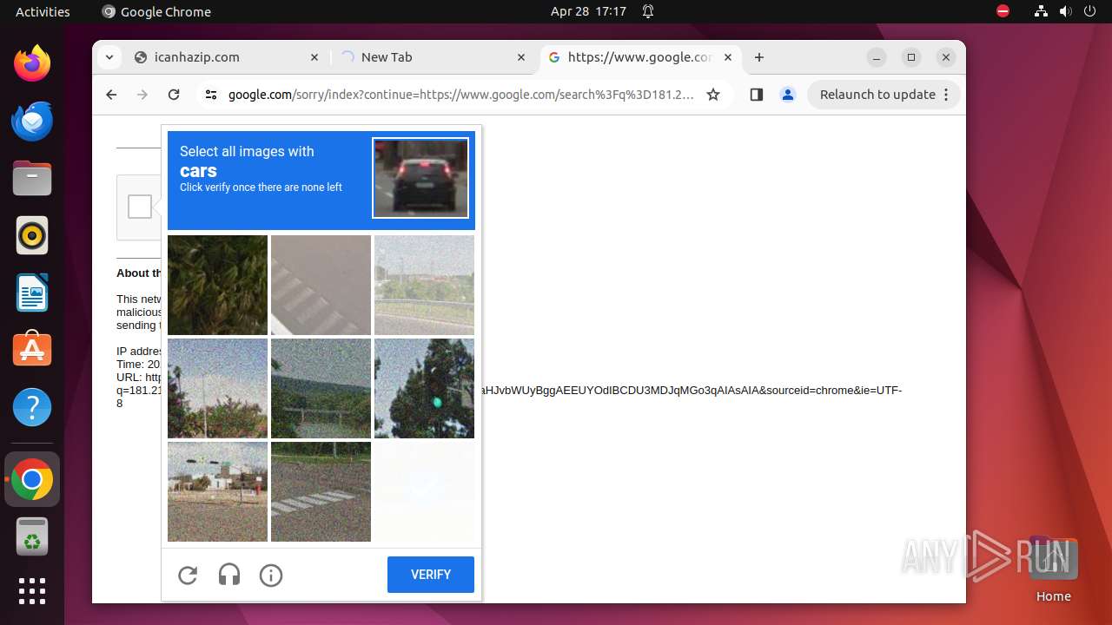Open Help from the dock
Image resolution: width=1112 pixels, height=625 pixels.
[32, 407]
